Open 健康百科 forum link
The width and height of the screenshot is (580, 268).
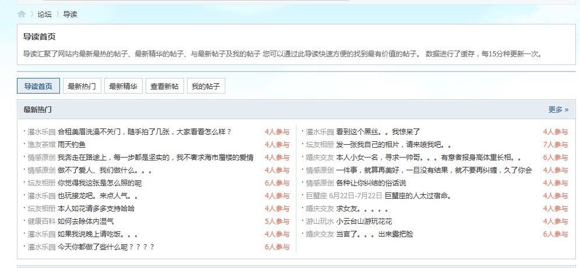pos(41,221)
